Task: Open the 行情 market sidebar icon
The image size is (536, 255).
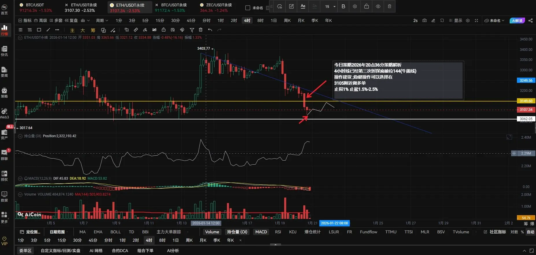Action: pyautogui.click(x=5, y=30)
